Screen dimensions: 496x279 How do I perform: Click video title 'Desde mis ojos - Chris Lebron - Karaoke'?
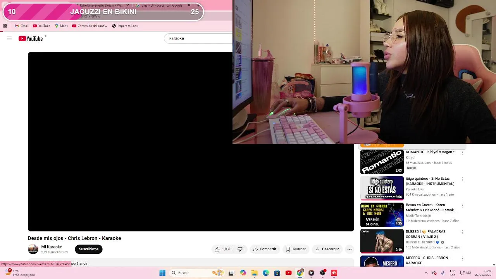coord(74,238)
